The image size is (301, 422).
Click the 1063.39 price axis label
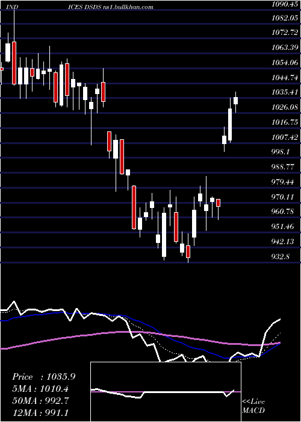285,48
